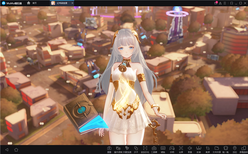The height and width of the screenshot is (154, 248).
Task: Trigger the shake (摇一摇) function
Action: point(225,149)
